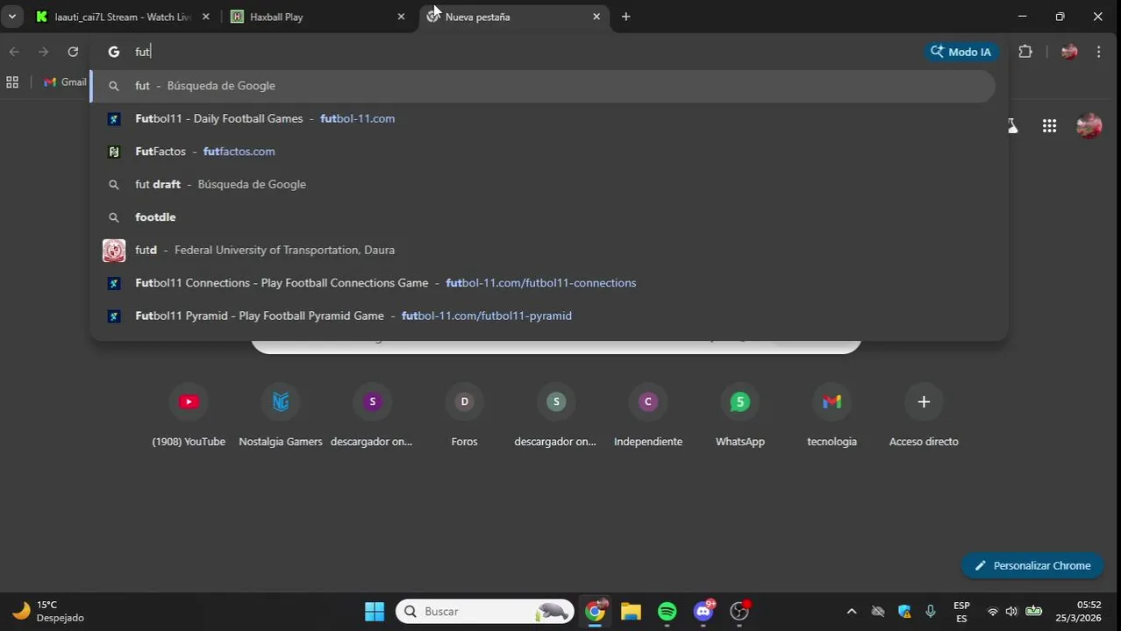
Task: Click Personalizar Chrome button
Action: [1032, 565]
